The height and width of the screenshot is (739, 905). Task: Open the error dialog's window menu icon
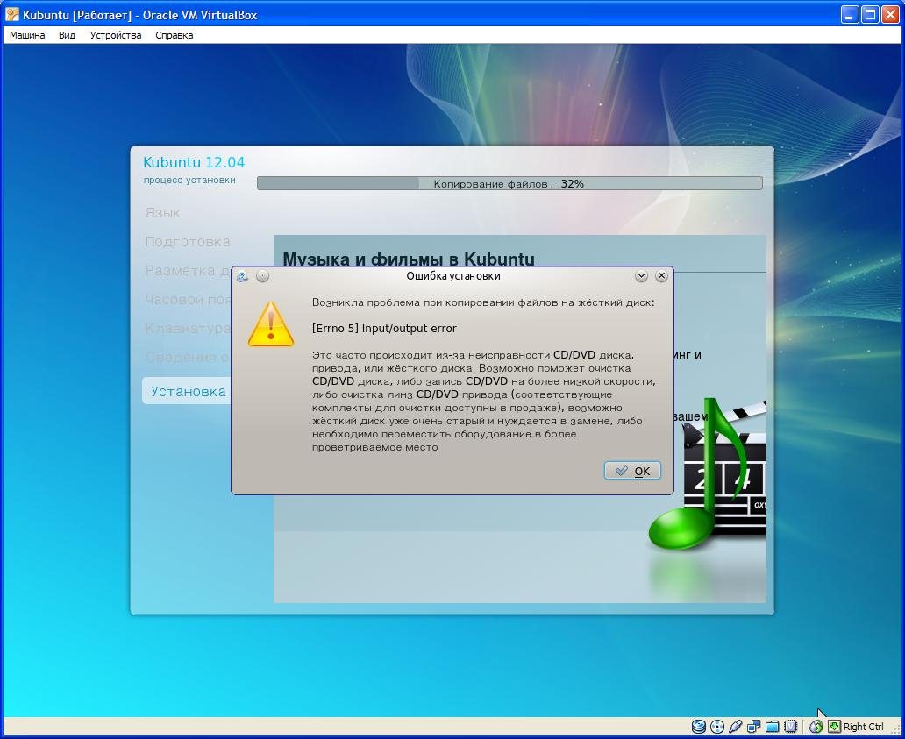(242, 276)
